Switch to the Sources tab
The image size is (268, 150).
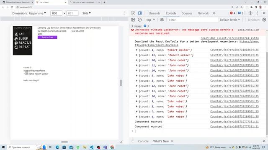click(187, 13)
